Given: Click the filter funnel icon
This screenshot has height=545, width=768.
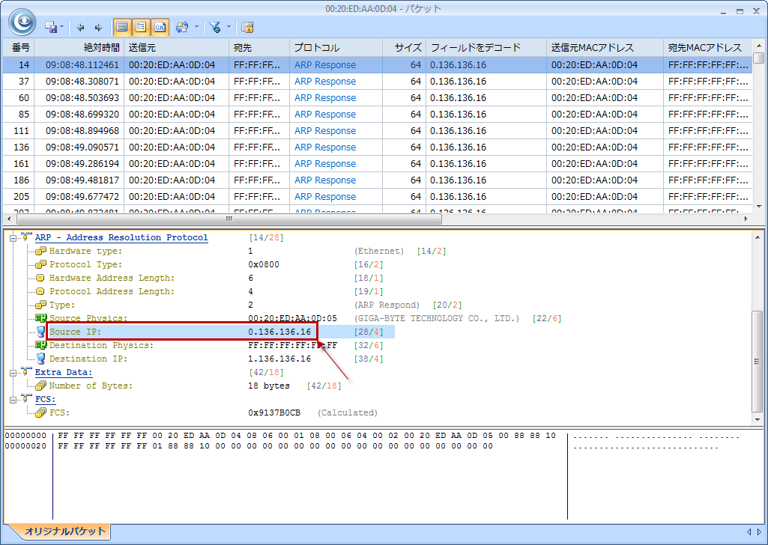Looking at the screenshot, I should (x=215, y=28).
